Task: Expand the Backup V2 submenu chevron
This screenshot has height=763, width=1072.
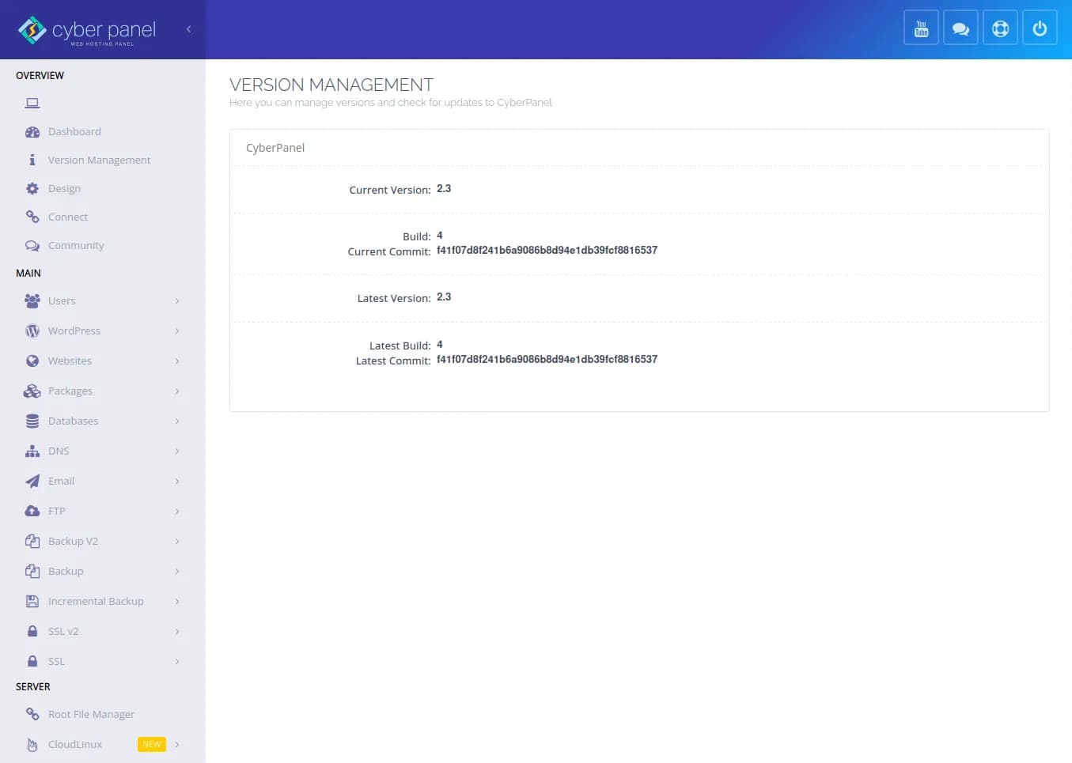Action: [177, 541]
